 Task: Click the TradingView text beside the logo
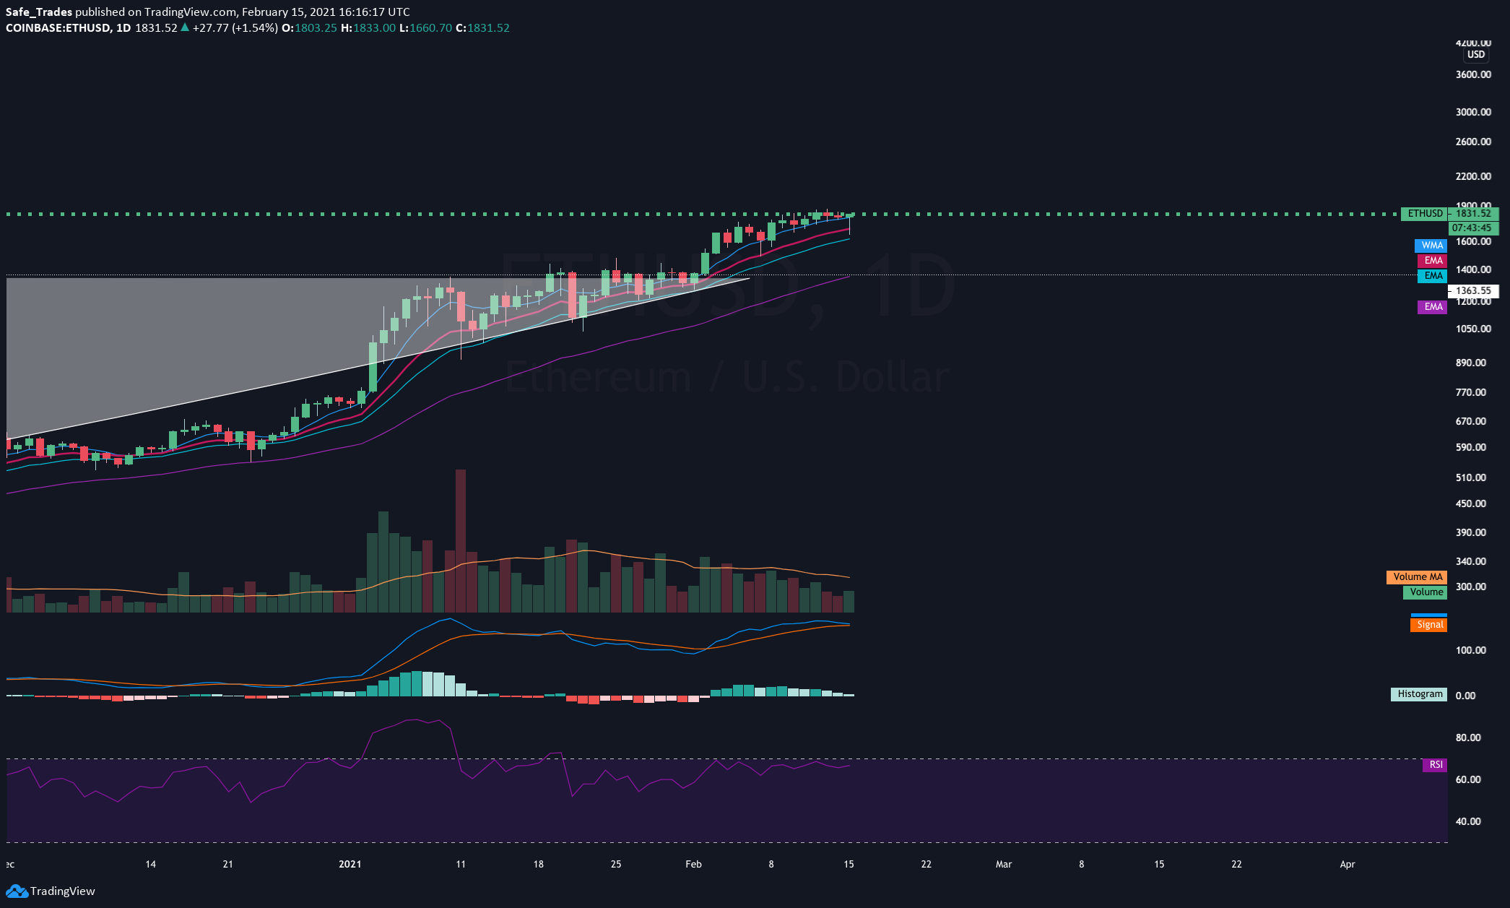pos(63,891)
